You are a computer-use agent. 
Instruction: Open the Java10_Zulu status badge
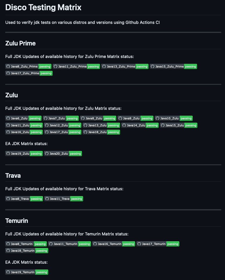174,118
